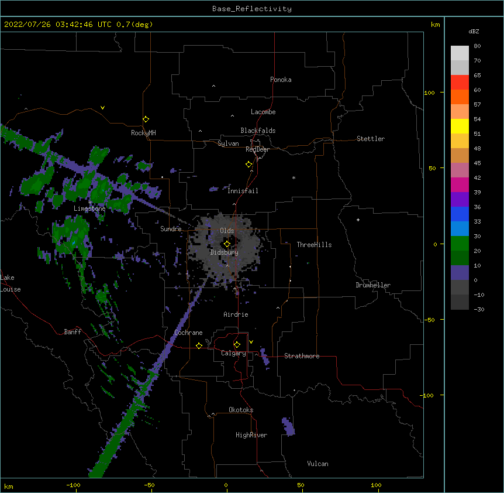Select the Cochrane label
504x493 pixels.
pos(188,333)
